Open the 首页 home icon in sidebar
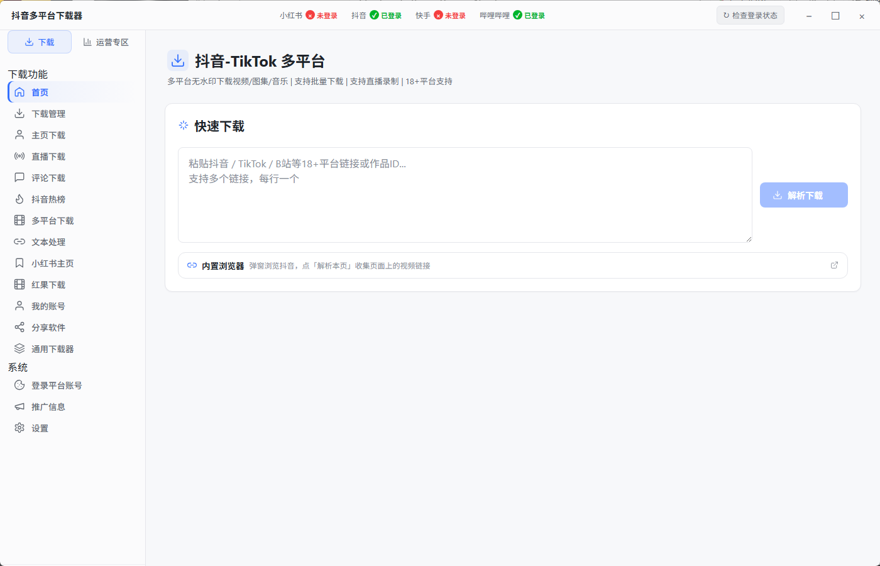The image size is (880, 566). (x=19, y=92)
